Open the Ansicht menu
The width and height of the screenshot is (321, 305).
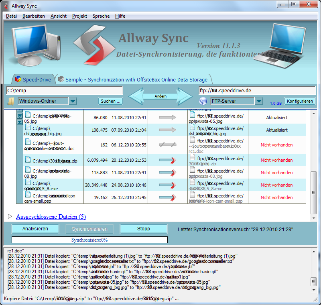point(59,16)
